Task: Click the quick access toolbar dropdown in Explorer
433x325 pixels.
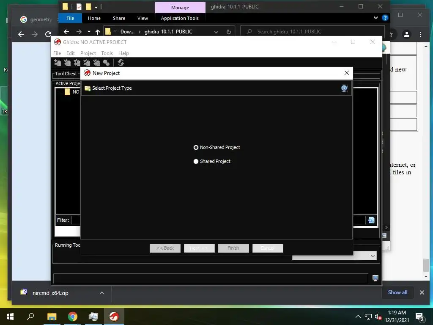Action: coord(96,7)
